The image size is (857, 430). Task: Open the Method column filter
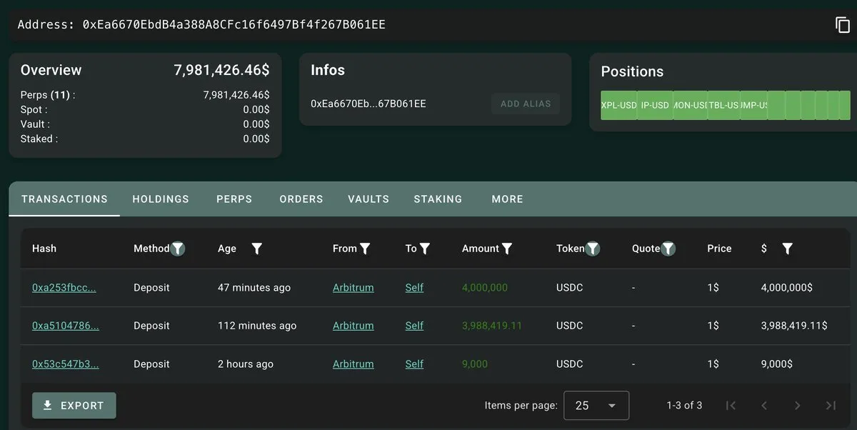pos(178,249)
